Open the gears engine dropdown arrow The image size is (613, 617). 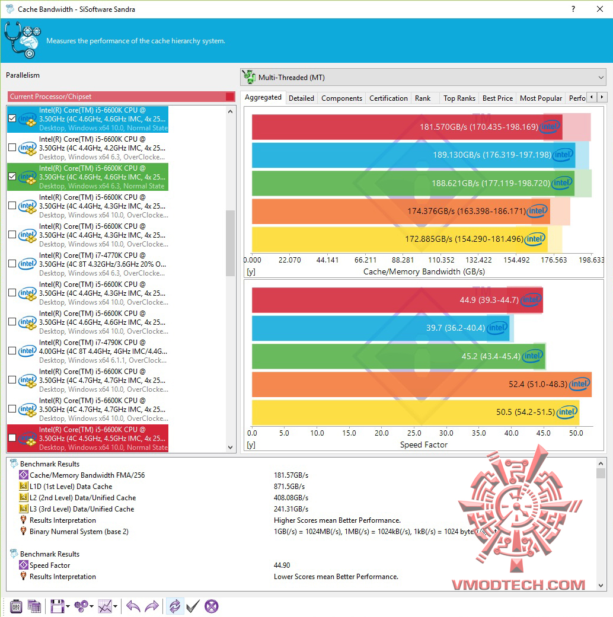click(91, 606)
